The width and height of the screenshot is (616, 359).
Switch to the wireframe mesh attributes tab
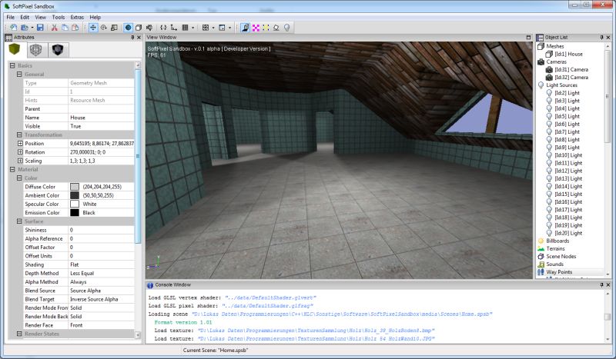point(36,50)
